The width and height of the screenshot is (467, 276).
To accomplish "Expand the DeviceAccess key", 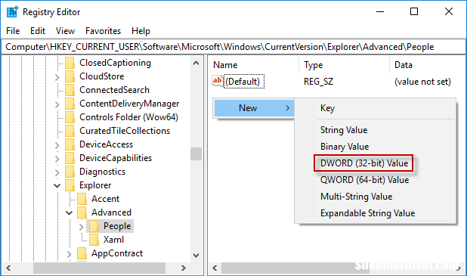I will (x=57, y=145).
